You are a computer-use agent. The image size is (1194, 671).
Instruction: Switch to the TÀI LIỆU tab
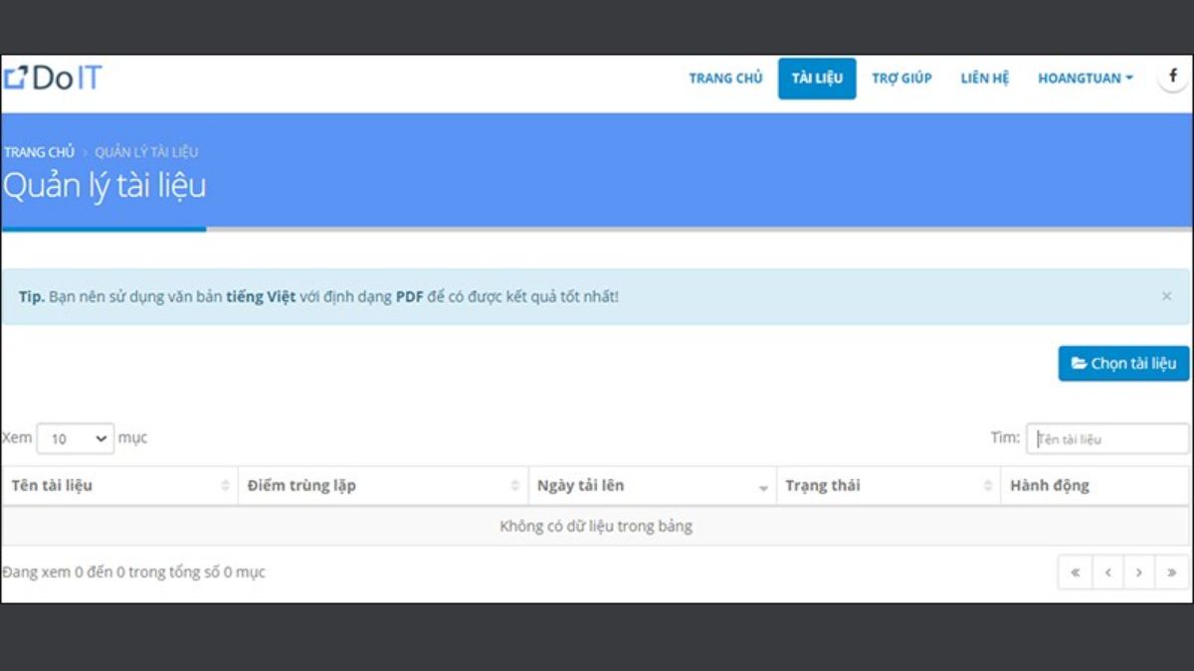(x=816, y=78)
